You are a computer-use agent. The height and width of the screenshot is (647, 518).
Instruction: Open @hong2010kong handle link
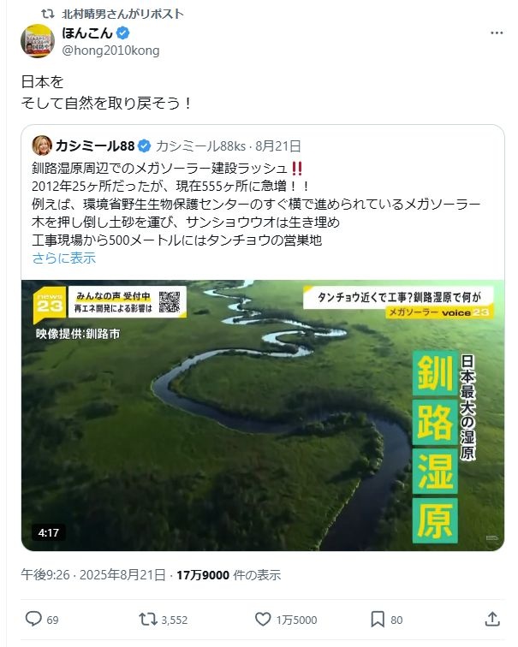110,50
